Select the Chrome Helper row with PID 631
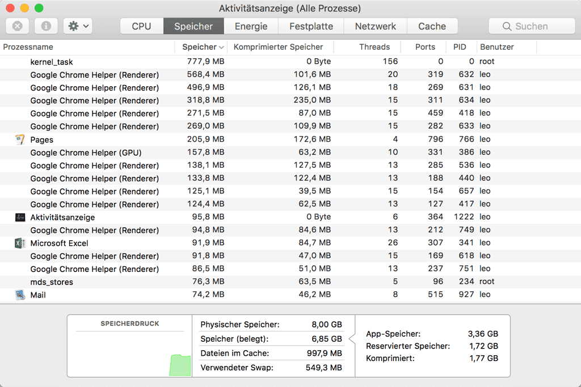This screenshot has width=581, height=387. click(290, 87)
